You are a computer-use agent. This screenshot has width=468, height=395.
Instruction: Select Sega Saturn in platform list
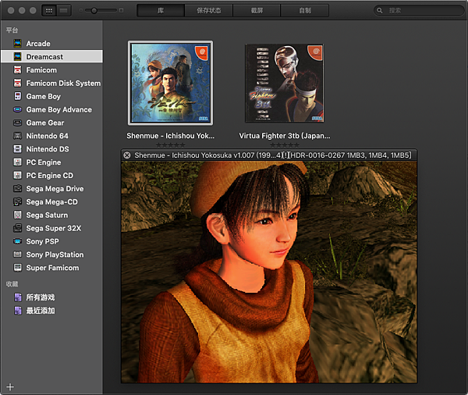pyautogui.click(x=51, y=215)
